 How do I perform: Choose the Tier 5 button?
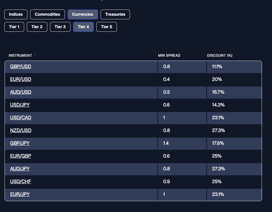coord(106,27)
